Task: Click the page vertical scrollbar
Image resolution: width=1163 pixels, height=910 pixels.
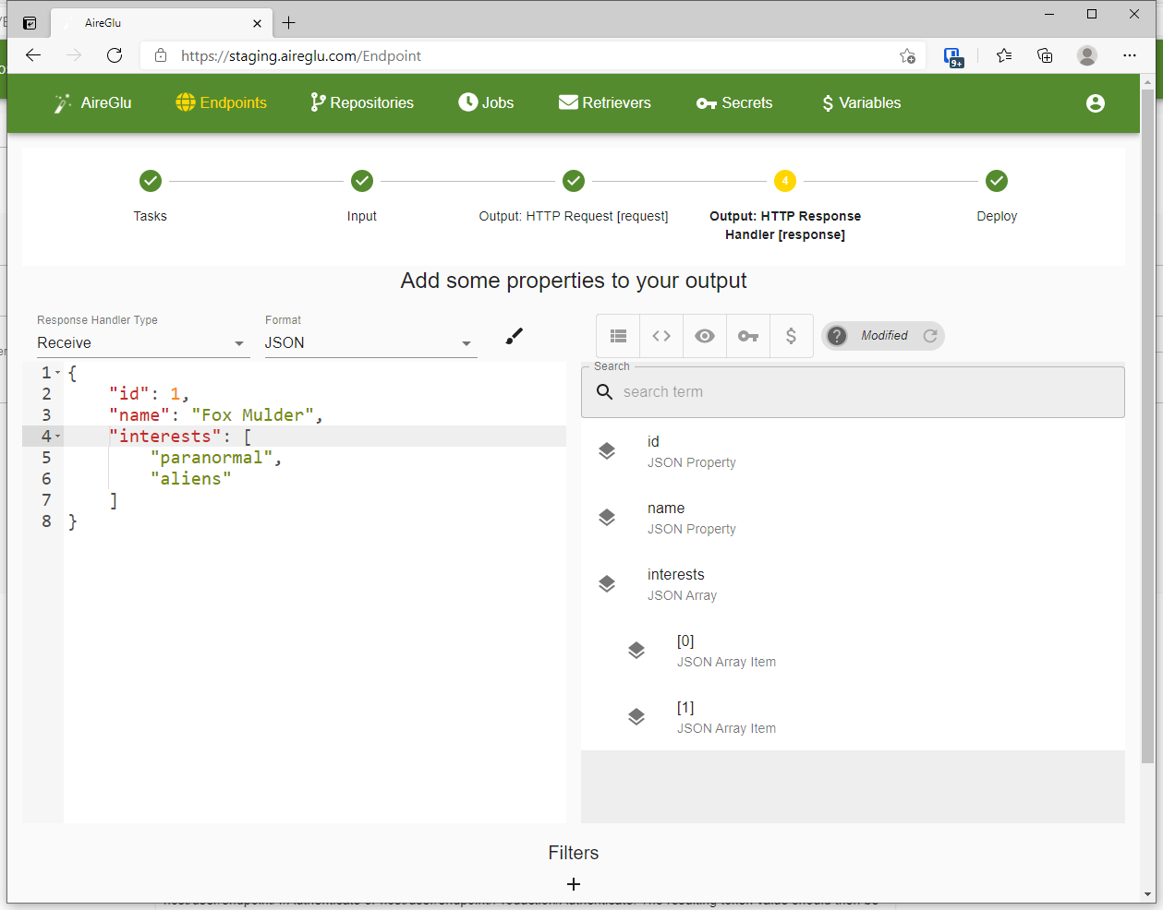Action: point(1148,425)
